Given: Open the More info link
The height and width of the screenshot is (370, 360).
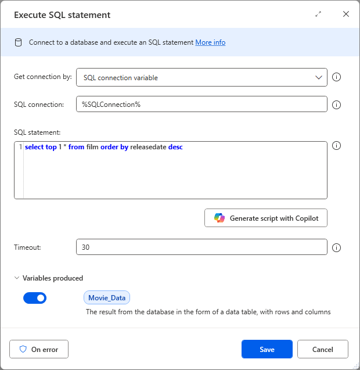Looking at the screenshot, I should pyautogui.click(x=210, y=42).
